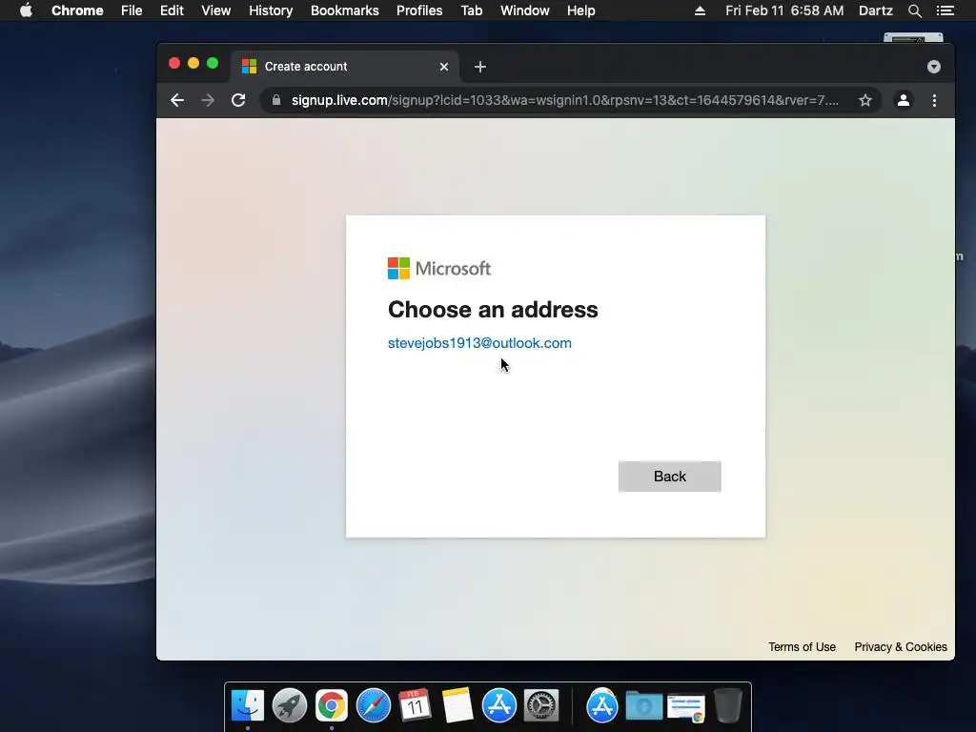This screenshot has width=976, height=732.
Task: Choose stevejobs1913@outlook.com address
Action: coord(479,343)
